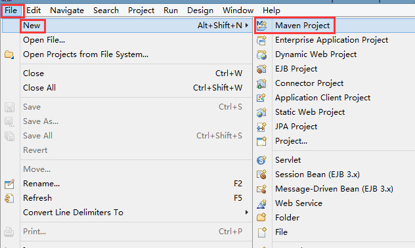This screenshot has width=415, height=248.
Task: Select Enterprise Application Project
Action: tap(332, 40)
